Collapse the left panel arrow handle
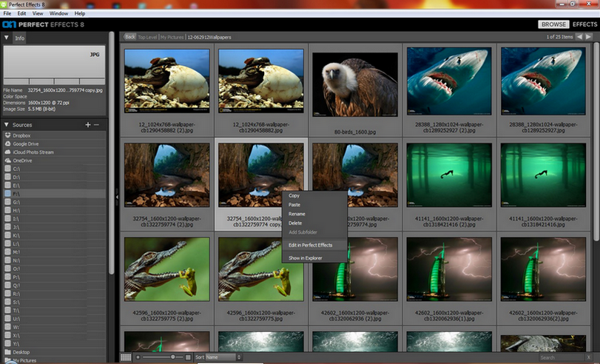Image resolution: width=600 pixels, height=364 pixels. [117, 197]
